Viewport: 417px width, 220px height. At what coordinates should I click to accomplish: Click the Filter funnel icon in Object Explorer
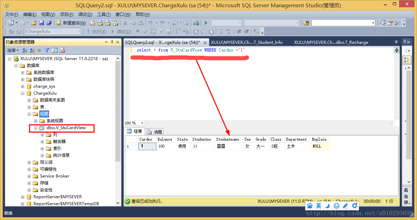[47, 50]
